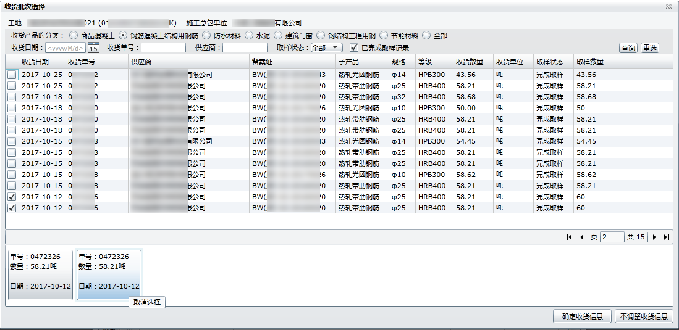Select the 防水材料 category option
The height and width of the screenshot is (330, 679).
[207, 36]
